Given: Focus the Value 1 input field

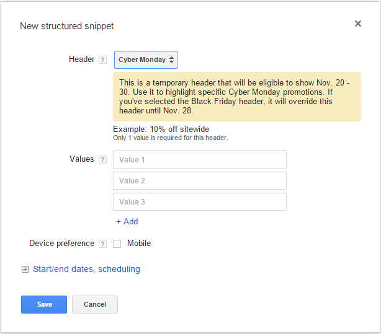Looking at the screenshot, I should click(x=199, y=160).
